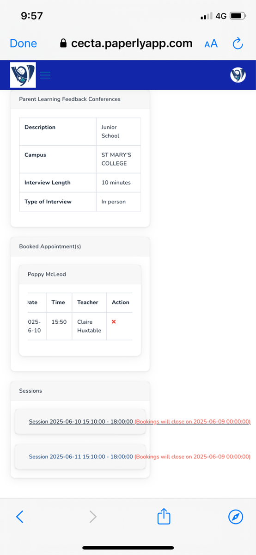Image resolution: width=256 pixels, height=555 pixels.
Task: Reload the page with the refresh icon
Action: [238, 43]
